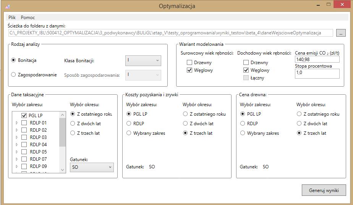Expand the RDLP 09 tree node

tap(17, 166)
